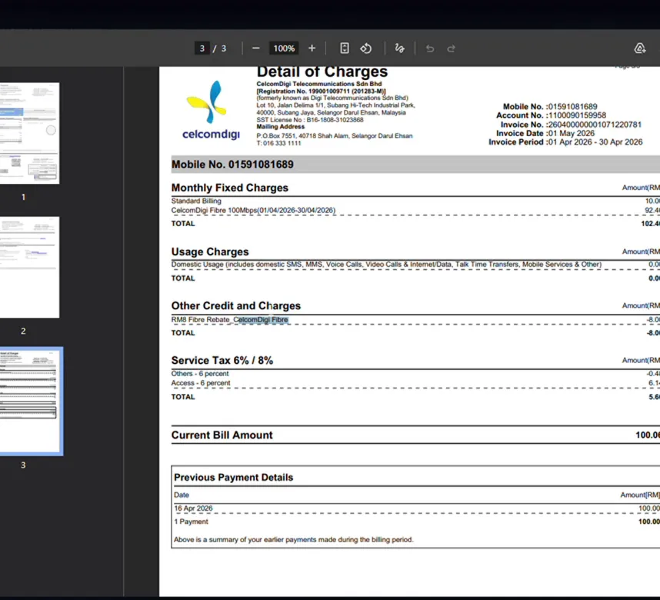Click the zoom in plus button

[x=312, y=48]
